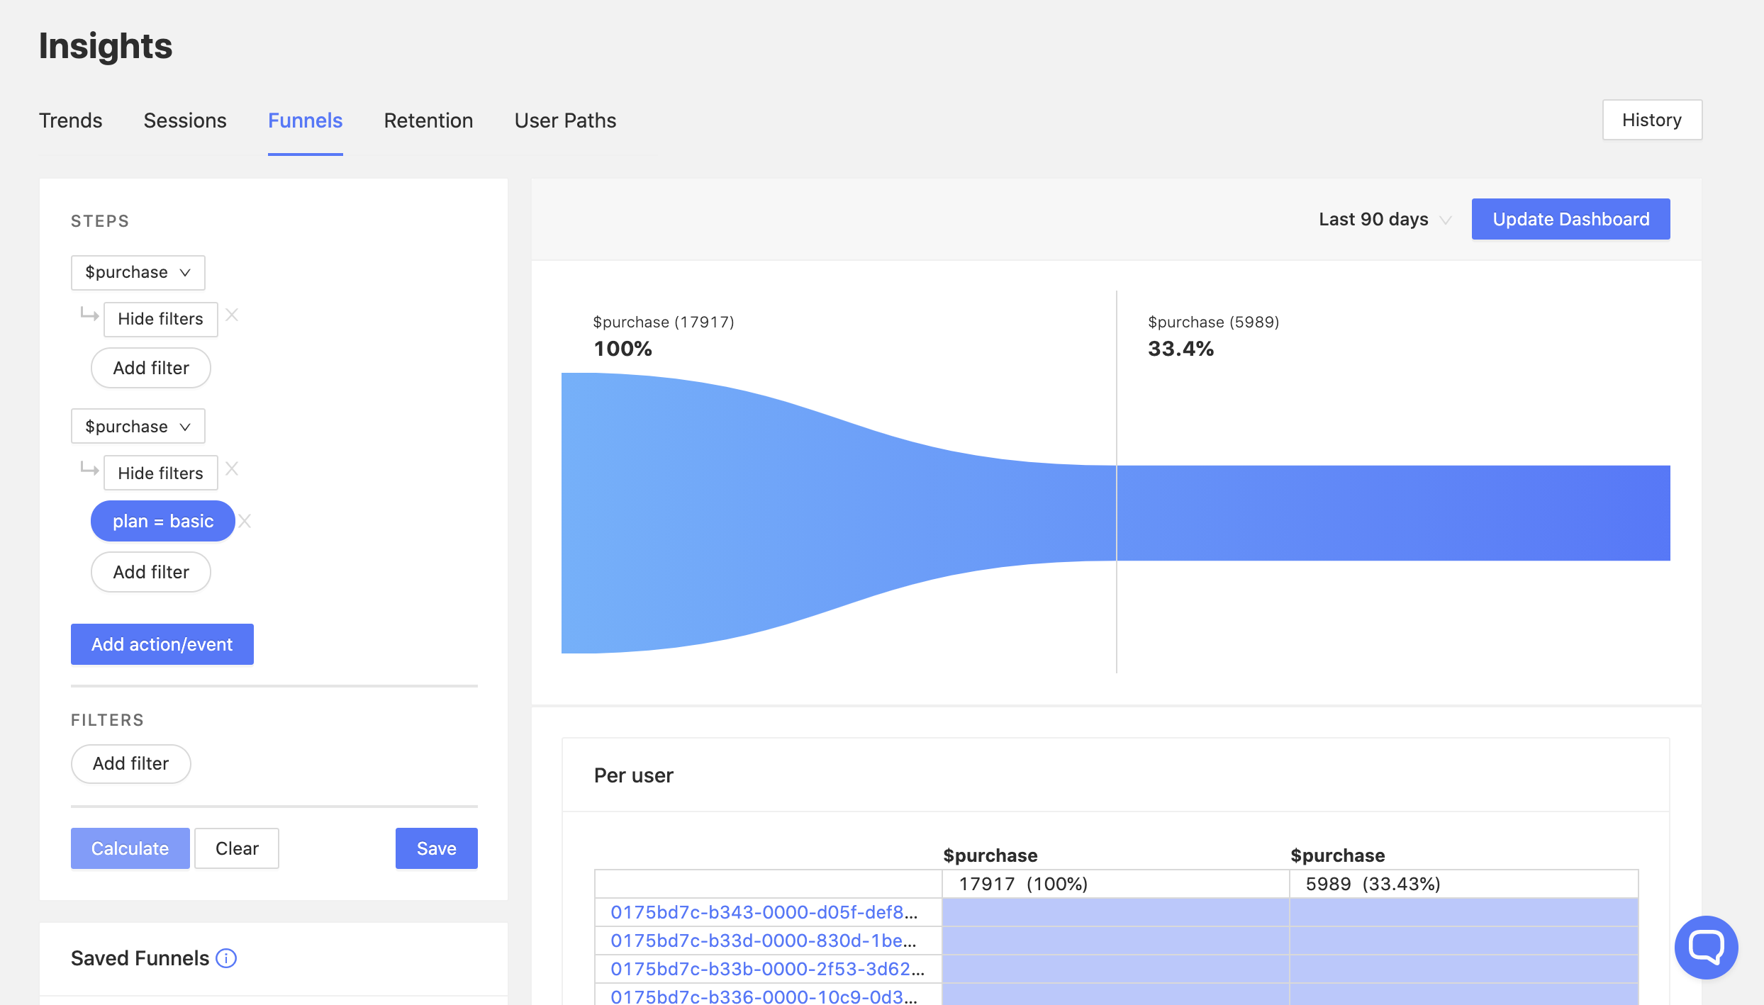1764x1005 pixels.
Task: Expand the Last 90 days date range
Action: coord(1383,220)
